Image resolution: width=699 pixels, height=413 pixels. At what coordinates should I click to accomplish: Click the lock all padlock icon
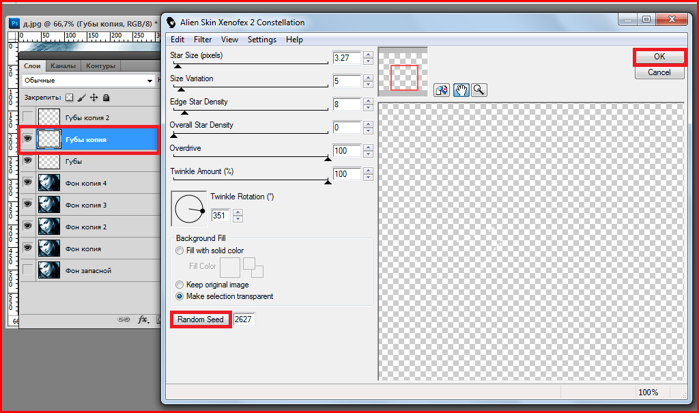coord(106,97)
